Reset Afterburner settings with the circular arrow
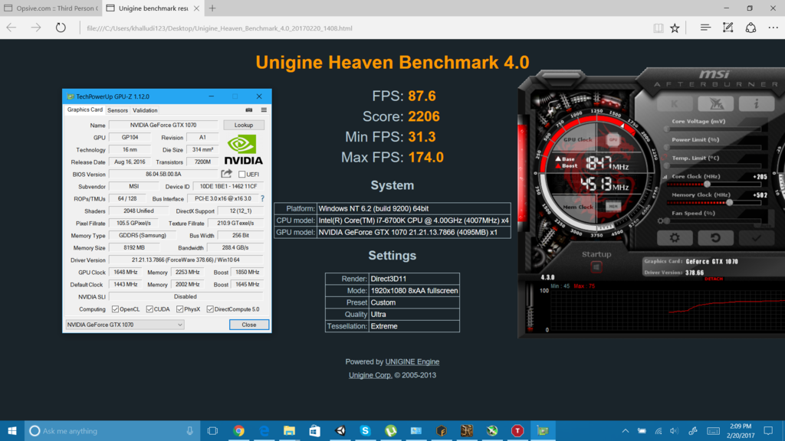Viewport: 785px width, 441px height. click(715, 238)
